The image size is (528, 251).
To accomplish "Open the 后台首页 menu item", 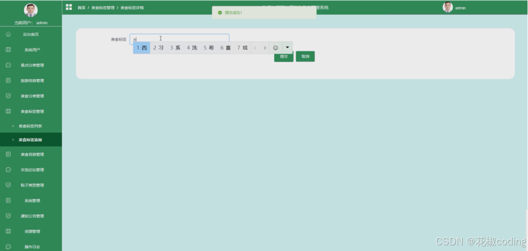I will point(31,34).
